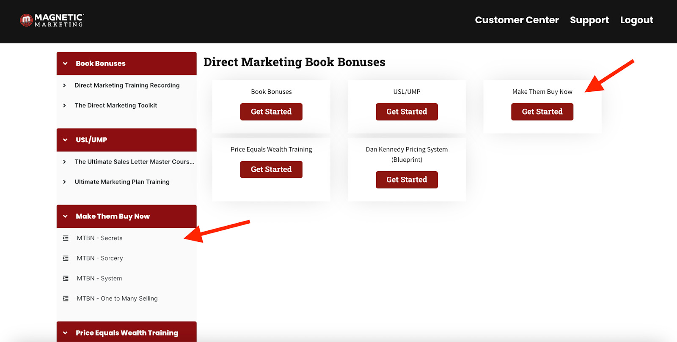Viewport: 677px width, 342px height.
Task: Collapse the Make Them Buy Now chevron
Action: 65,216
